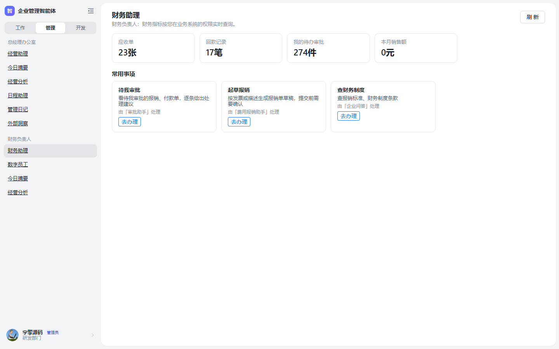Switch to the 开发 tab
This screenshot has height=349, width=559.
pyautogui.click(x=81, y=28)
